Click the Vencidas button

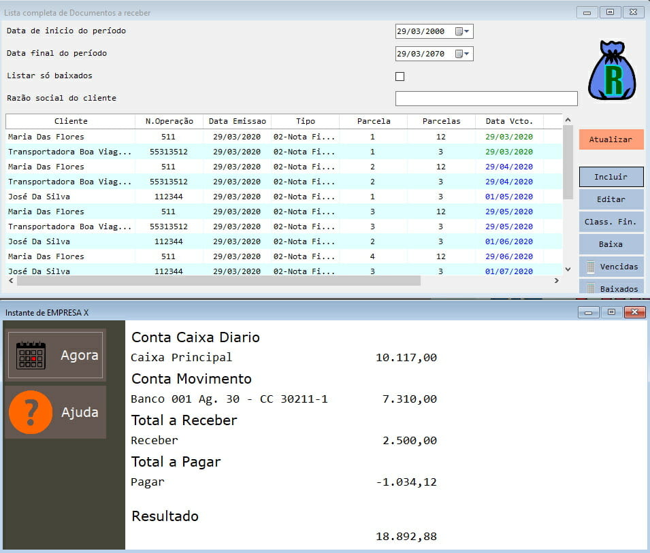click(611, 267)
